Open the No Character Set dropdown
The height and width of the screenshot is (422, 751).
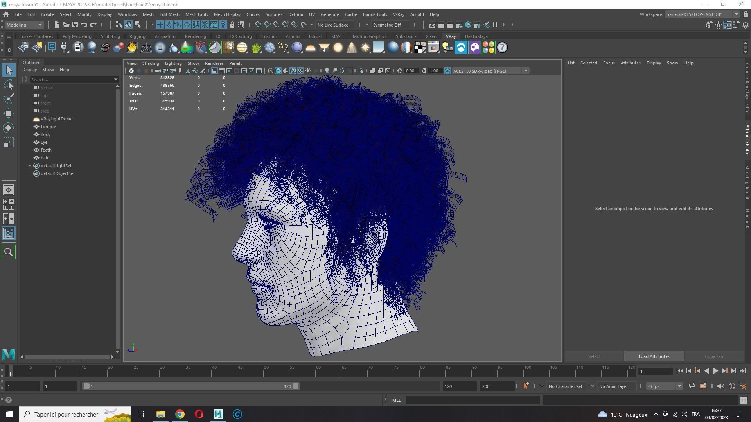coord(566,386)
